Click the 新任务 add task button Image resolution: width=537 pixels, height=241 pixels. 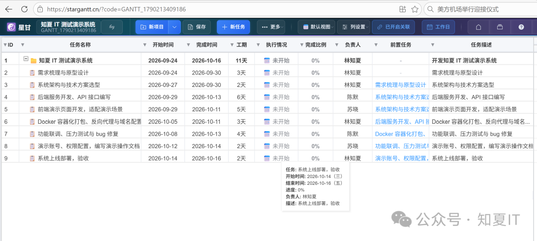233,27
